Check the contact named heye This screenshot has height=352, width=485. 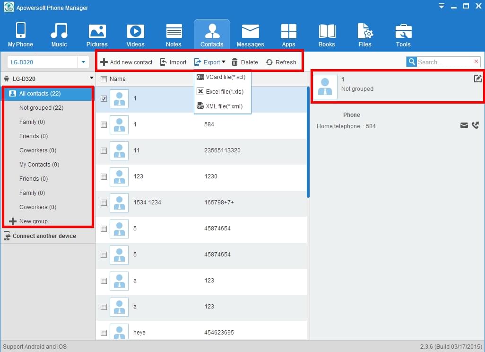(104, 333)
